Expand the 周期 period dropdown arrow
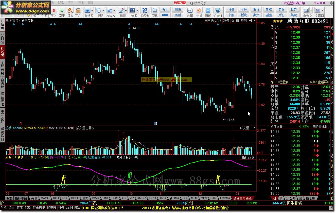 pos(104,11)
